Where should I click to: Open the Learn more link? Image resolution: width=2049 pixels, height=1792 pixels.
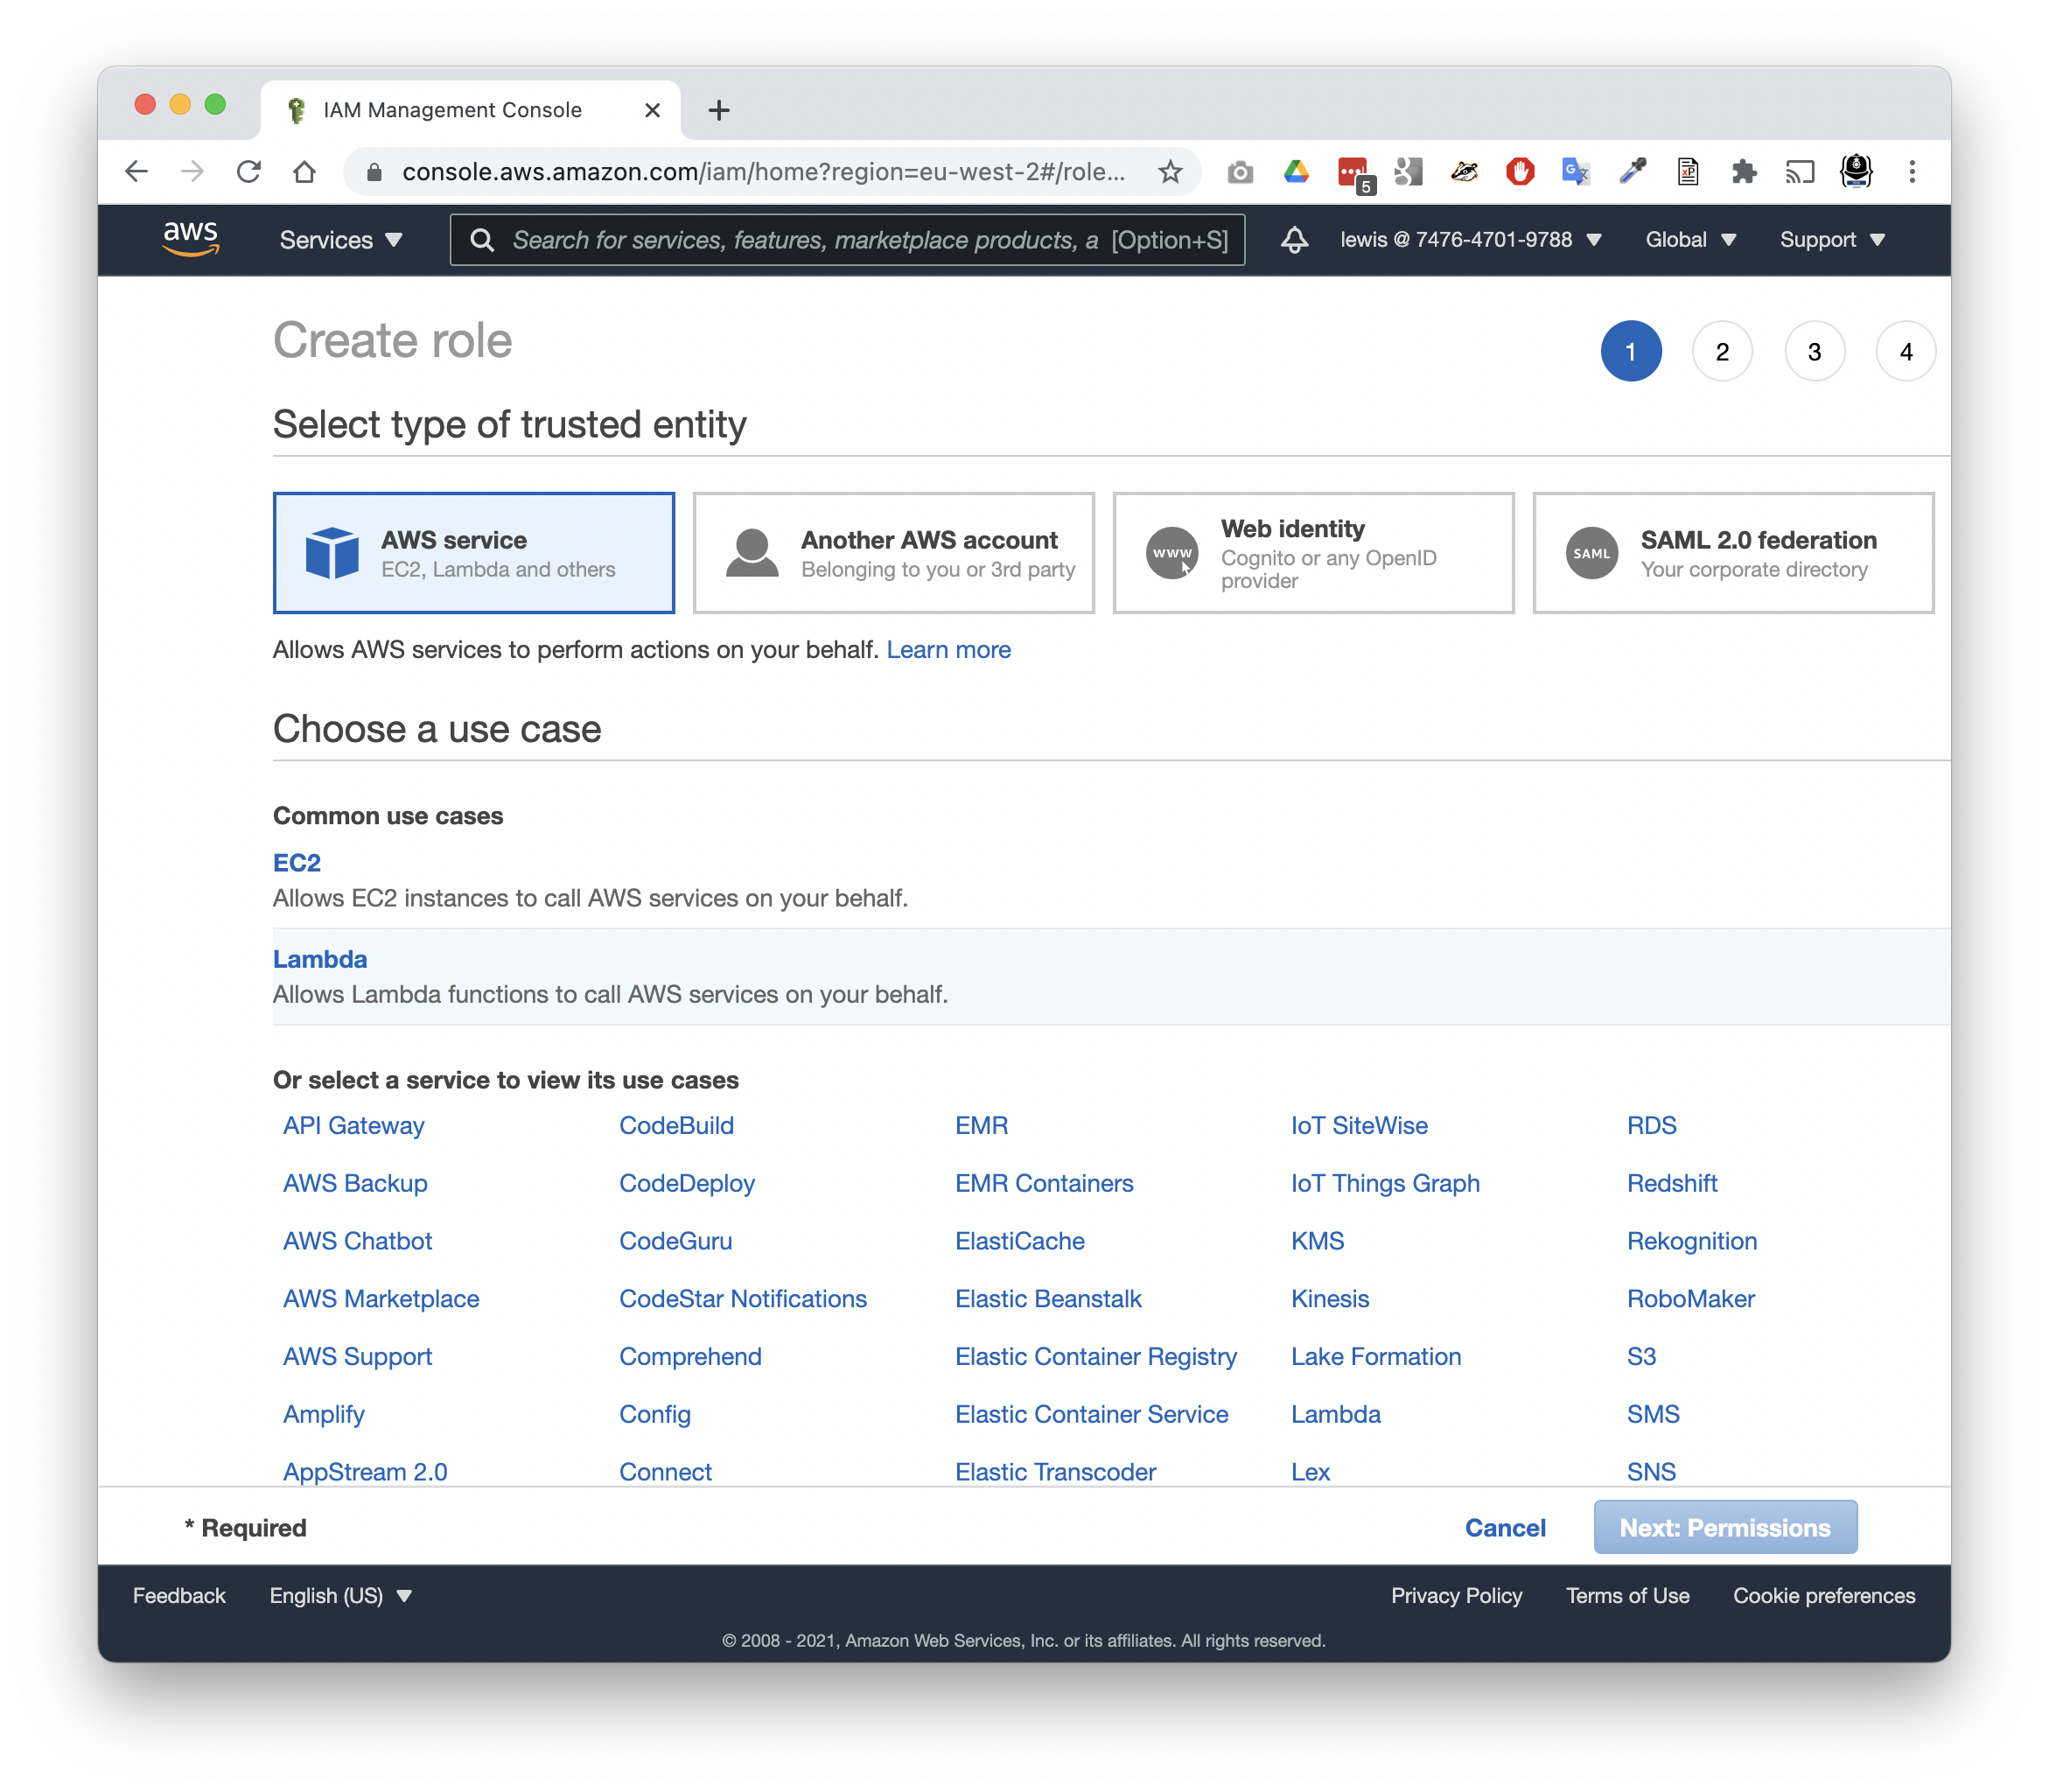(948, 650)
